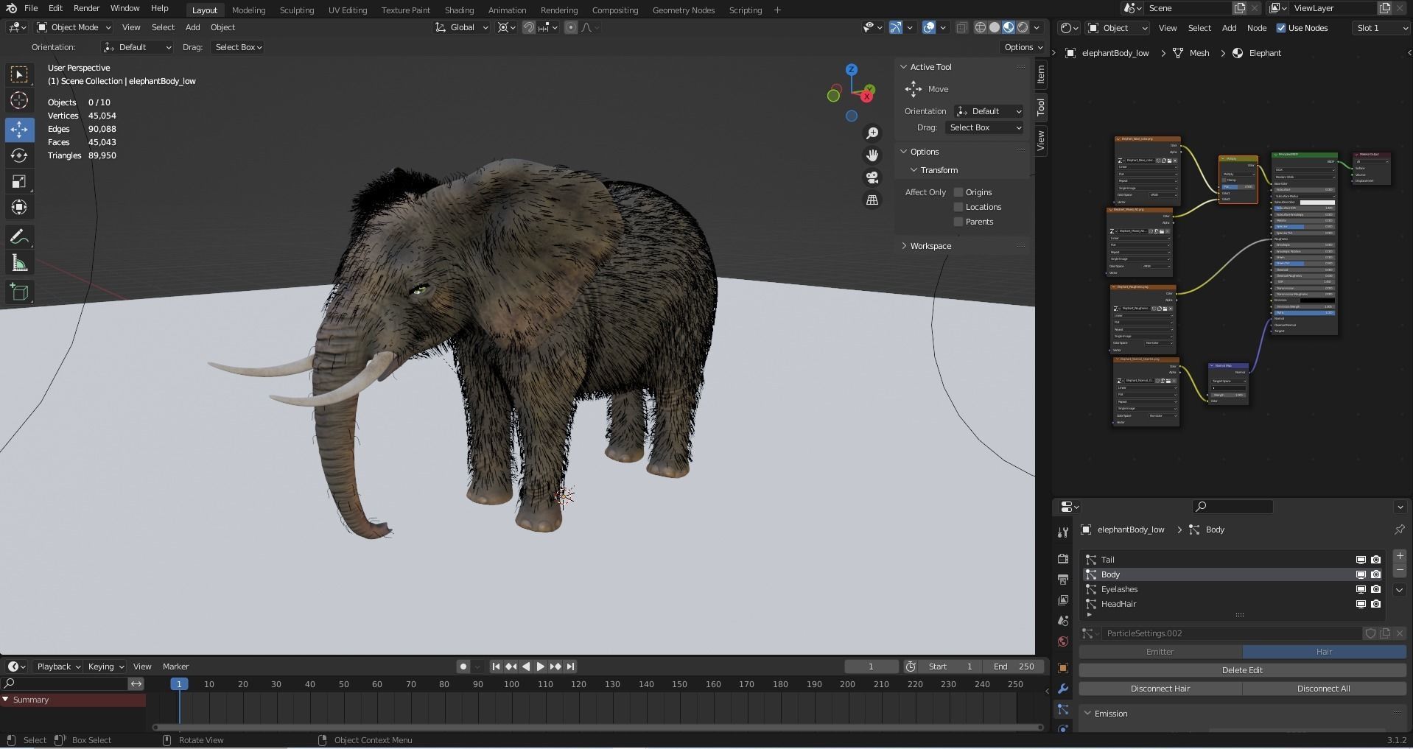The height and width of the screenshot is (749, 1413).
Task: Click the viewport pan hand icon
Action: (x=872, y=155)
